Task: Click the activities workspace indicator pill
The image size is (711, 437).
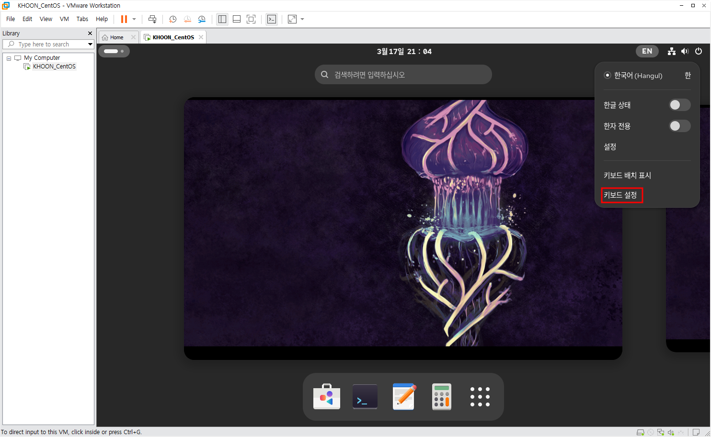Action: coord(114,51)
